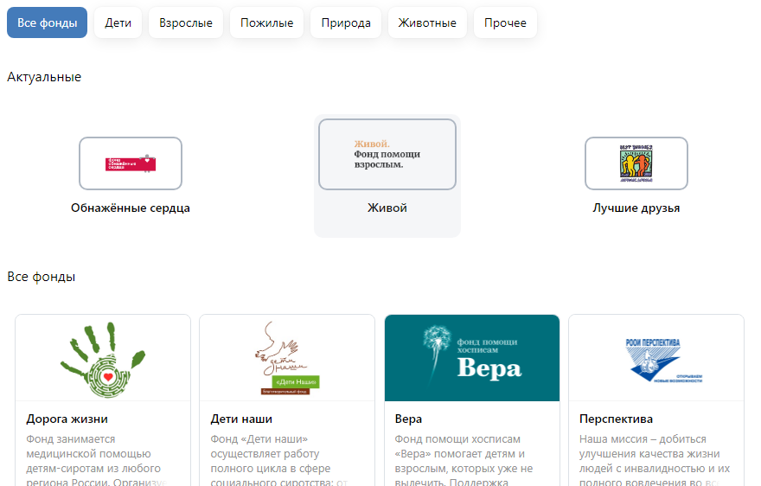Click the Лучшие друзья colorful logo

pyautogui.click(x=636, y=163)
